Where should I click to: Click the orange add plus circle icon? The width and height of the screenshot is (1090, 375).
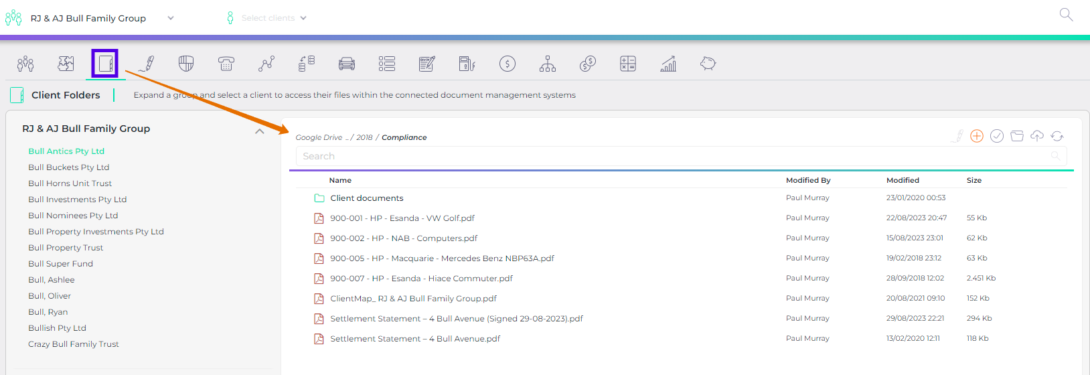pos(977,136)
